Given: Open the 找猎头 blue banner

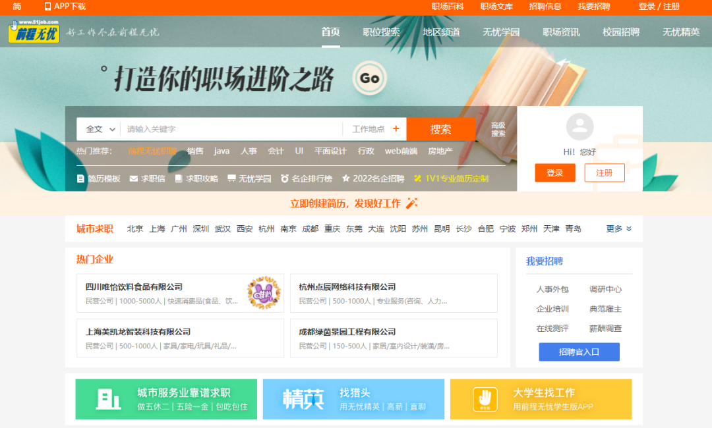Looking at the screenshot, I should 353,399.
